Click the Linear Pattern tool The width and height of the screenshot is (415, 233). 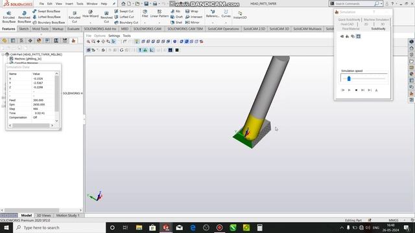[160, 14]
